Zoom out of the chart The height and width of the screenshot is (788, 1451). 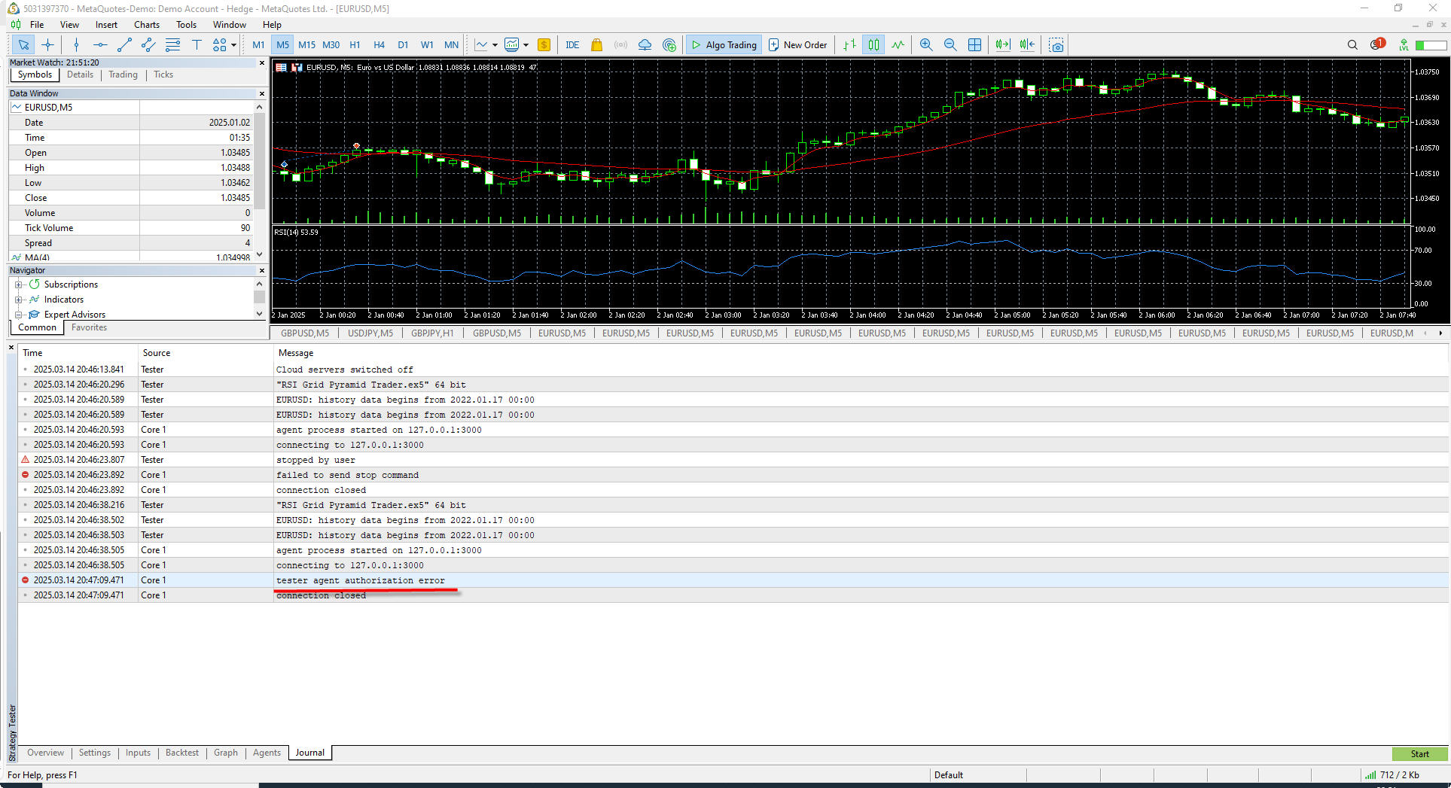point(950,45)
